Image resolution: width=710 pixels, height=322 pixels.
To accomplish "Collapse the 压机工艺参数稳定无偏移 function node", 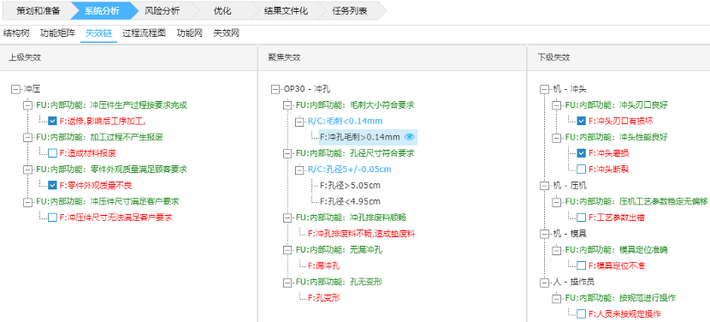I will (x=557, y=202).
